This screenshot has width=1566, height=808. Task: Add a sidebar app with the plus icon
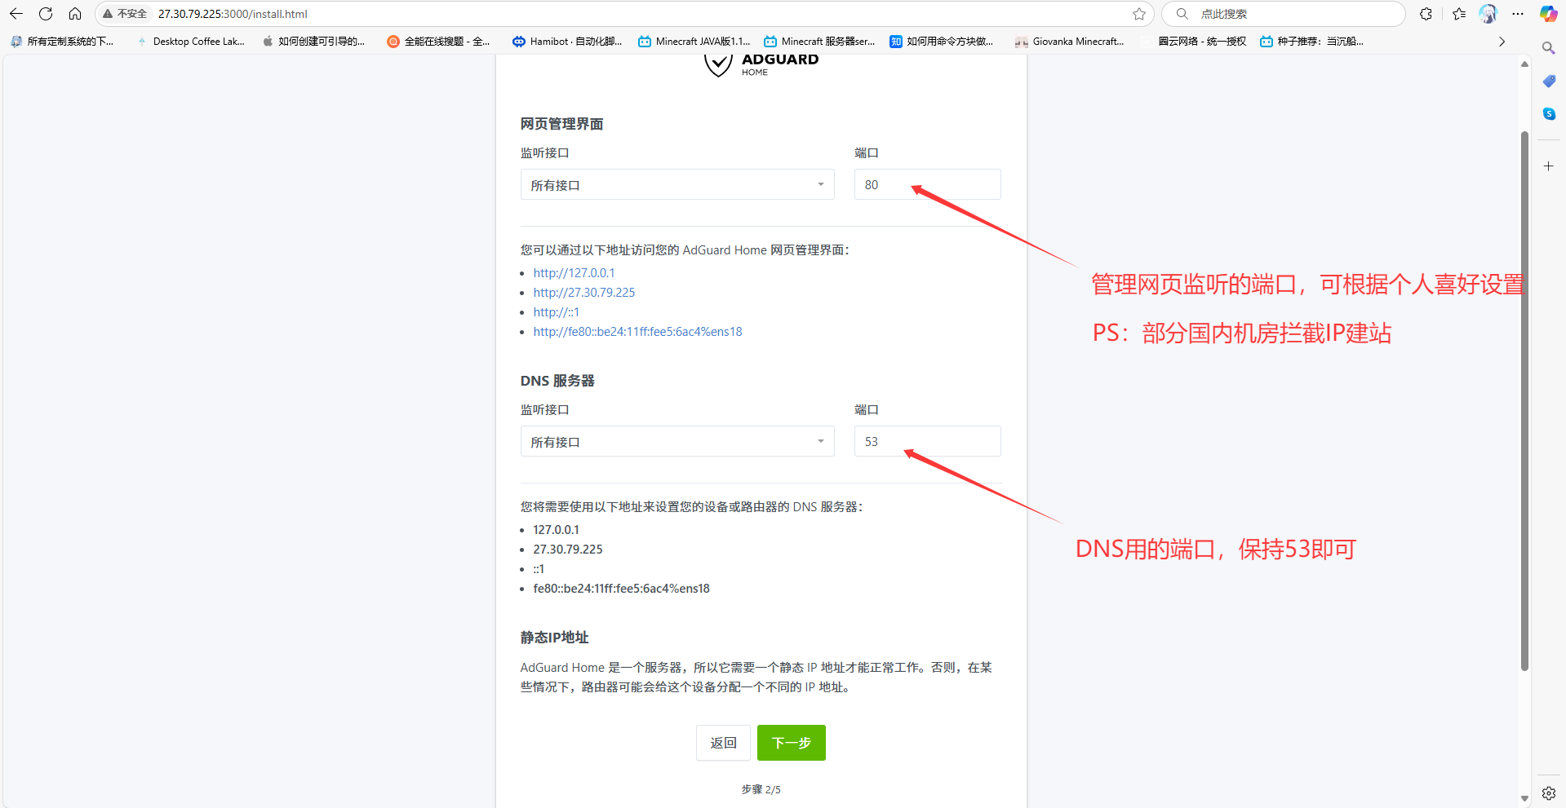coord(1547,166)
